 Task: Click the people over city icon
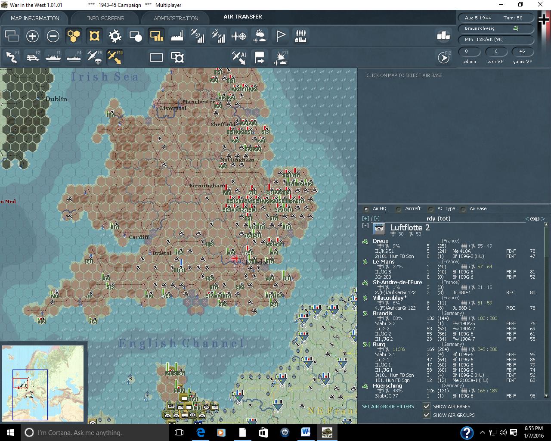301,36
